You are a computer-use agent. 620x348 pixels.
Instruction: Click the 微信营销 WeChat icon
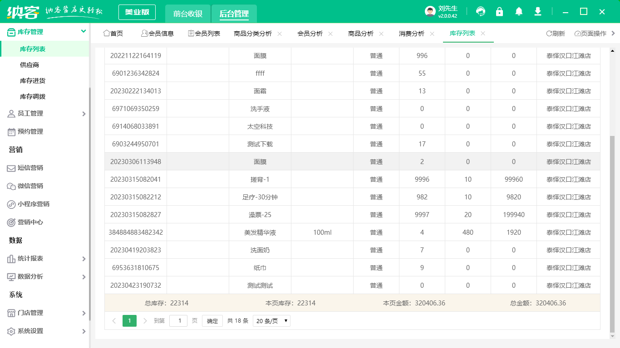[x=11, y=186]
